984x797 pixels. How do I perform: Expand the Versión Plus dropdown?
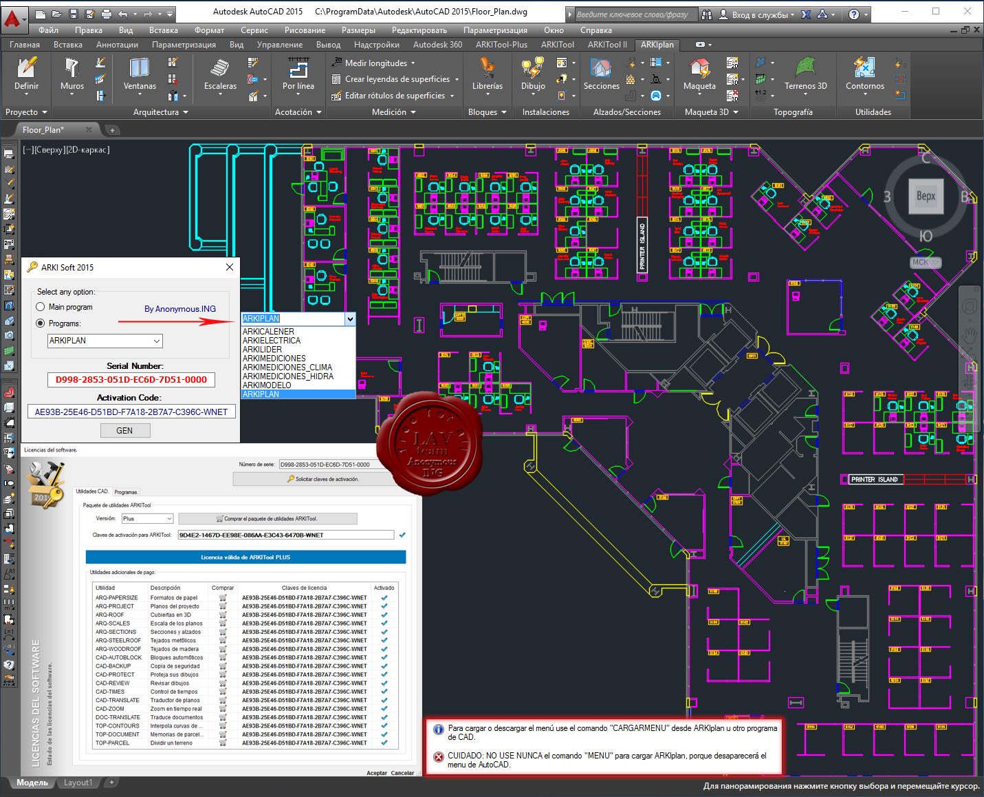click(147, 518)
